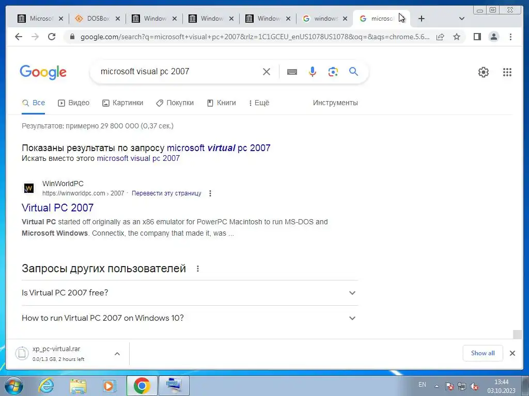This screenshot has height=396, width=529.
Task: Open the Virtual PC 2007 result link
Action: coord(58,208)
